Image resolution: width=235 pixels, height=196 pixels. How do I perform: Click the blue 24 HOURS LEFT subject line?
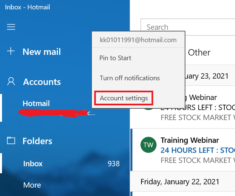pos(198,150)
